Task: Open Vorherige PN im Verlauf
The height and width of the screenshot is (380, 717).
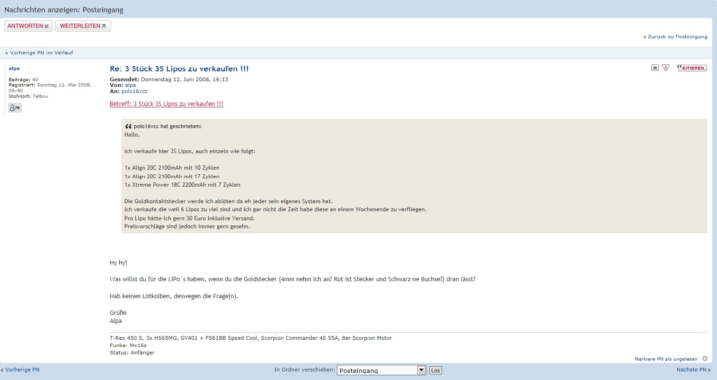Action: point(41,53)
